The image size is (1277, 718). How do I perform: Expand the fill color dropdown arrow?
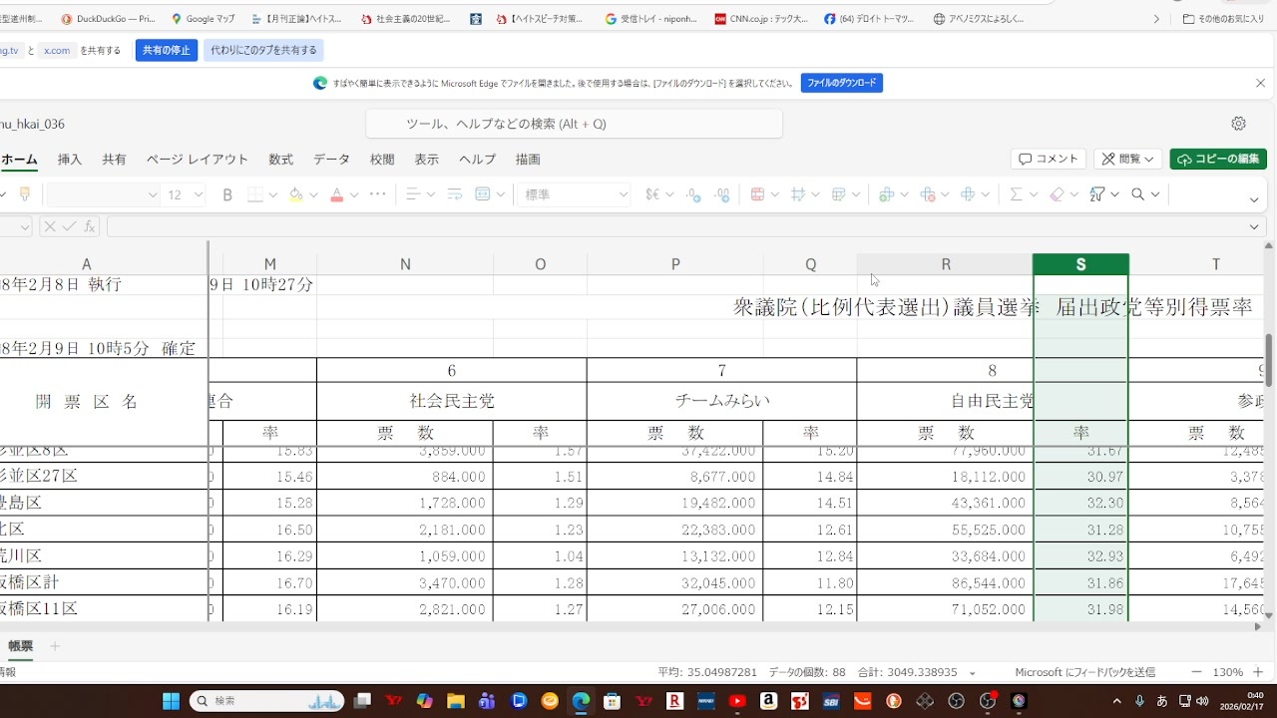(313, 194)
